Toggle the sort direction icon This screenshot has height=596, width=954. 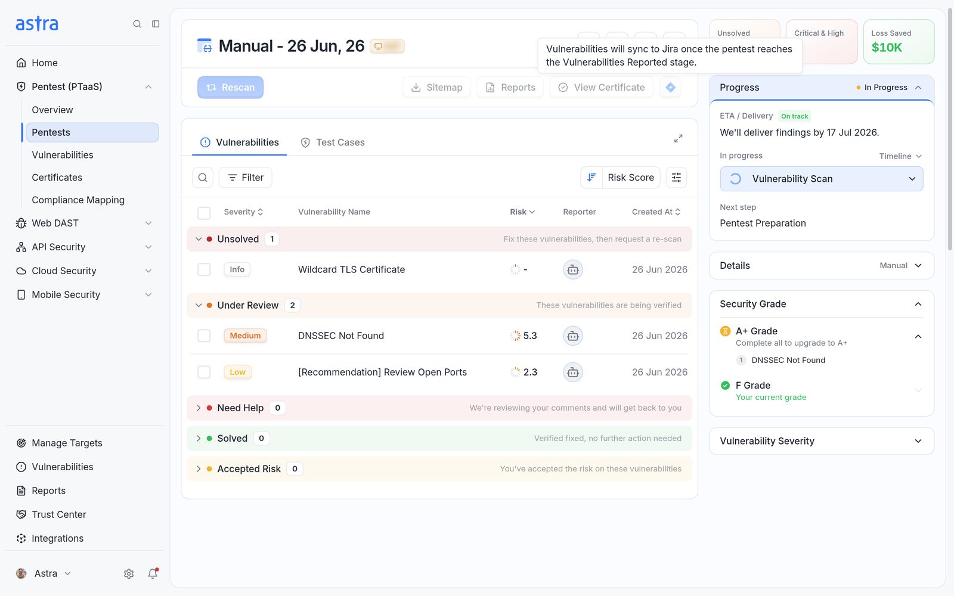[591, 178]
